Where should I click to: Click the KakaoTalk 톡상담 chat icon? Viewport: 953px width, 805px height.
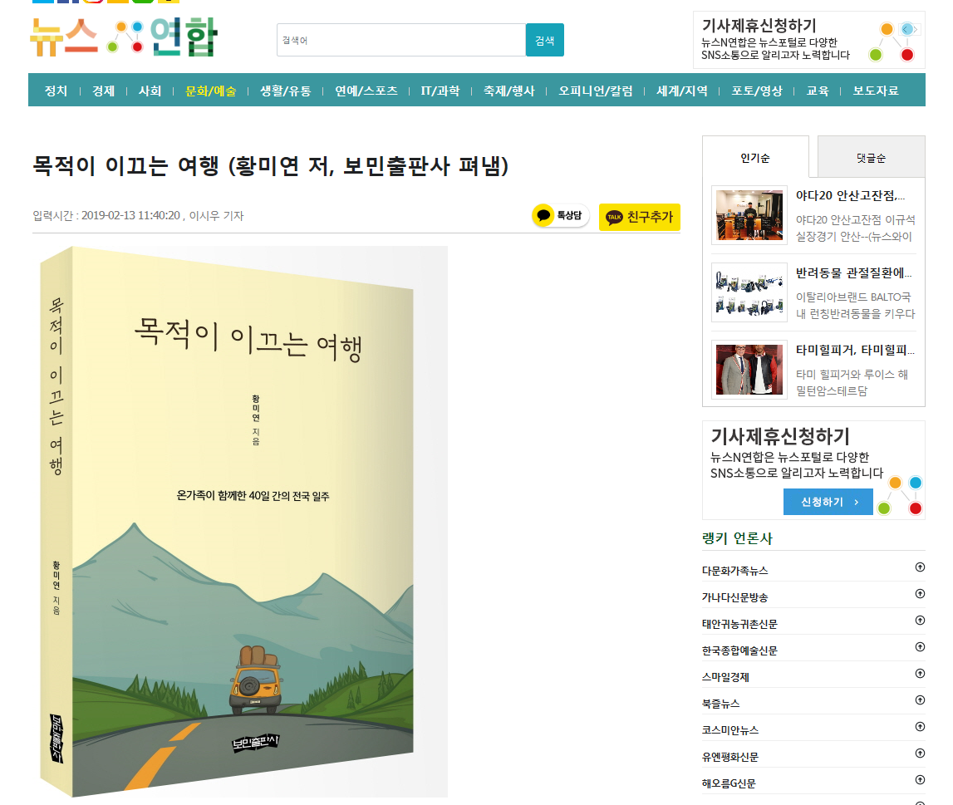pyautogui.click(x=560, y=216)
